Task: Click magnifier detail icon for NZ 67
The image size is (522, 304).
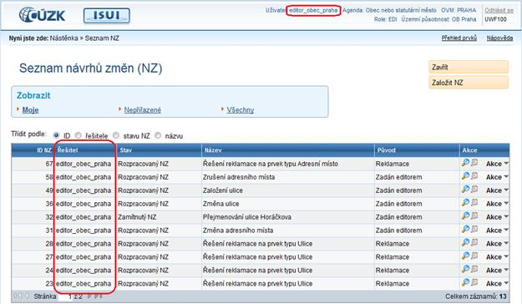Action: 465,163
